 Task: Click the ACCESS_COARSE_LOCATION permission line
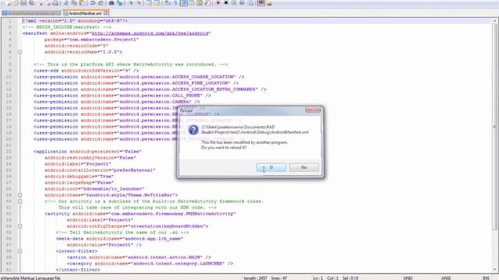(x=139, y=77)
